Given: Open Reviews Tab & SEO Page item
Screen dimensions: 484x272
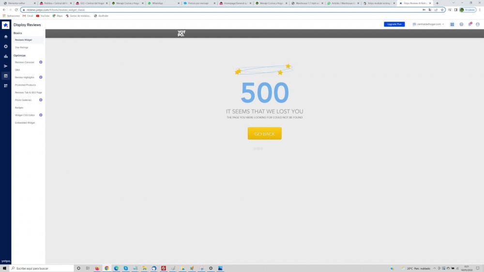Looking at the screenshot, I should [29, 92].
